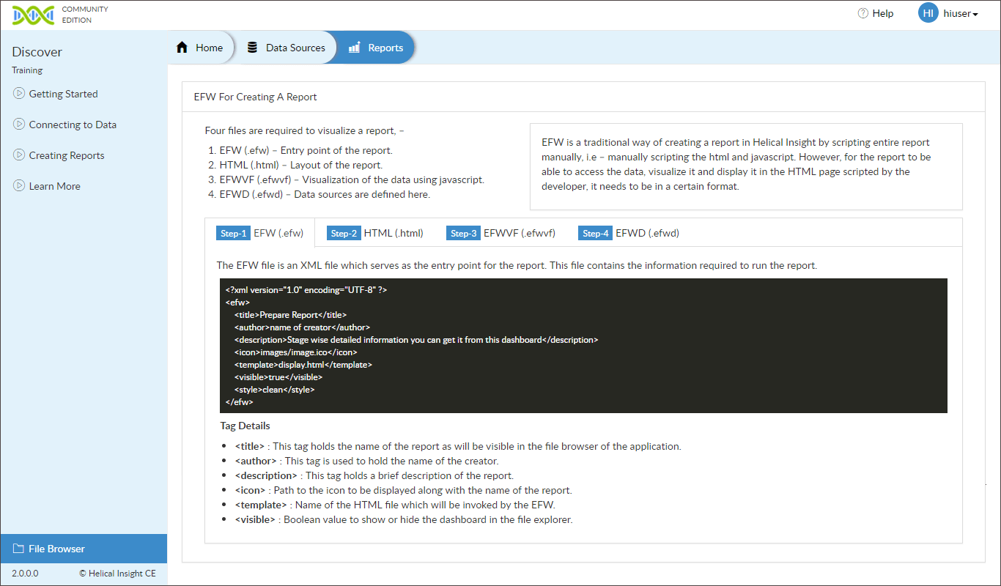
Task: Click the Helical Insight DNA logo
Action: [x=33, y=14]
